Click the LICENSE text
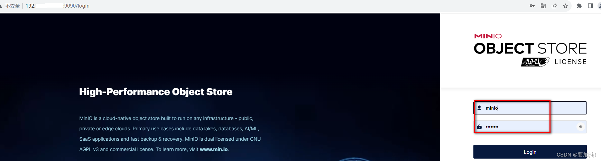The height and width of the screenshot is (161, 601). (x=571, y=62)
